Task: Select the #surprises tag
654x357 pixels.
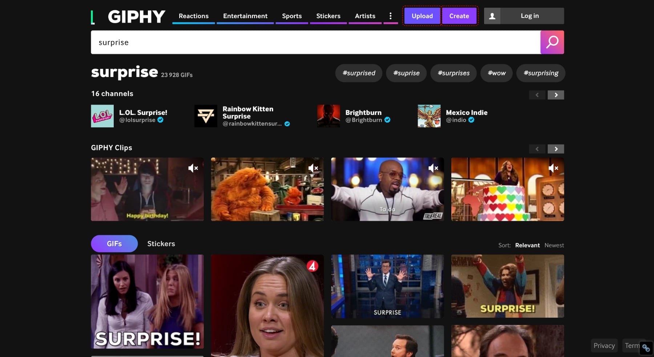Action: coord(453,73)
